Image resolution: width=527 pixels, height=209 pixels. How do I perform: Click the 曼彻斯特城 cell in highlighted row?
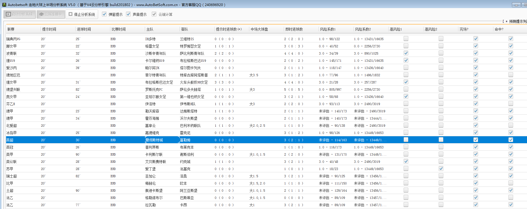point(154,140)
